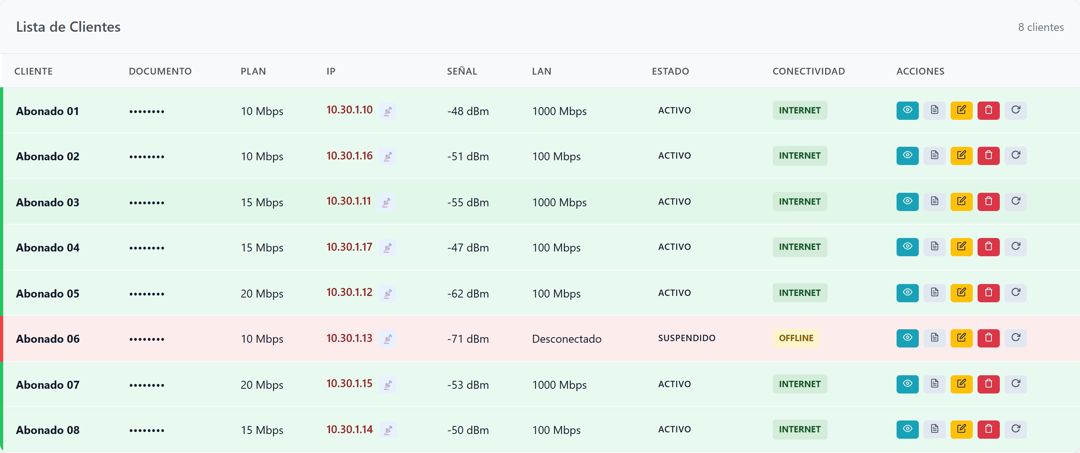Open document icon for Abonado 02

935,156
